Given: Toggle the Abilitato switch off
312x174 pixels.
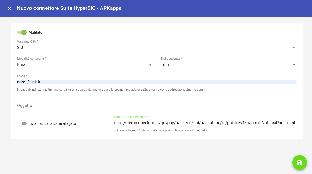Looking at the screenshot, I should click(22, 32).
